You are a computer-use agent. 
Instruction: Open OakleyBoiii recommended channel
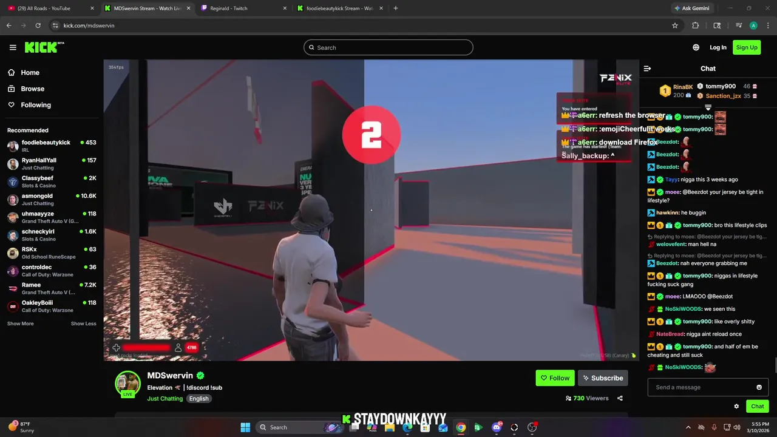(x=52, y=307)
